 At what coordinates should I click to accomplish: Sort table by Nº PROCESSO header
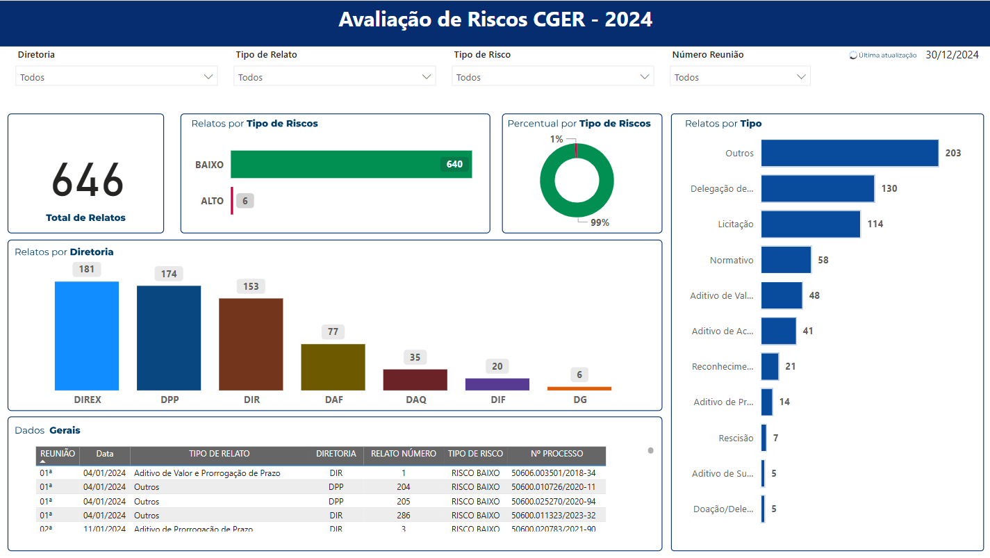[556, 454]
